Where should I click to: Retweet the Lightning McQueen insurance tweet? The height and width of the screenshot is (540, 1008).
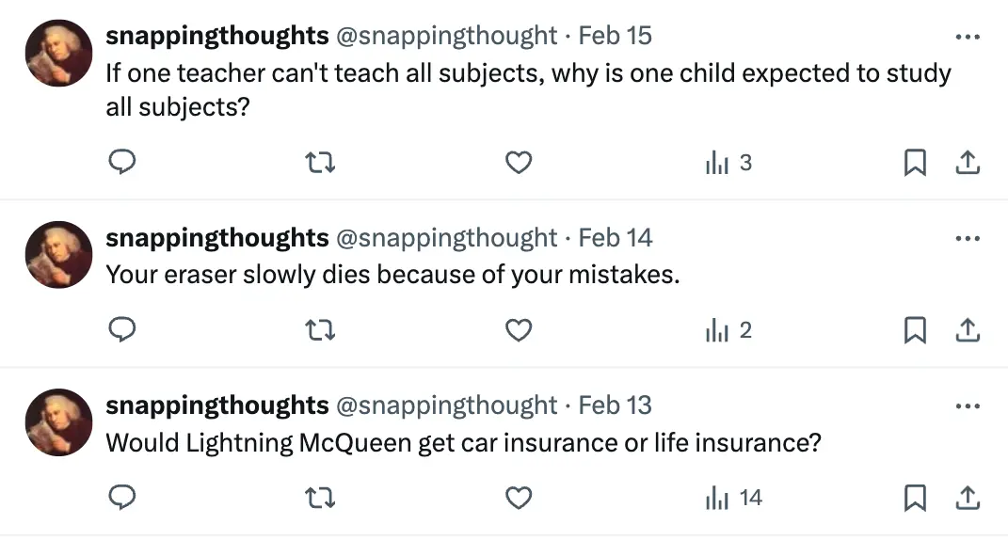[x=319, y=499]
